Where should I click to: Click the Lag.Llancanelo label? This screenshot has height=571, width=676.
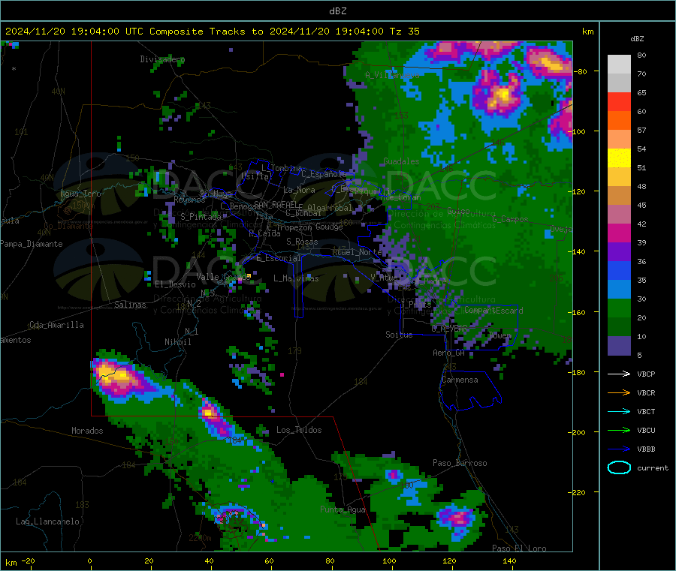tap(47, 521)
